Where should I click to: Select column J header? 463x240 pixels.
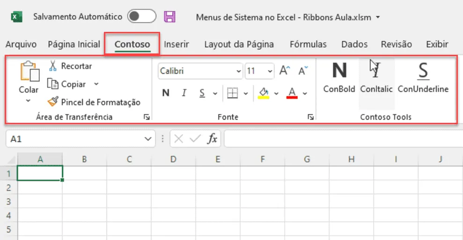[x=440, y=159]
